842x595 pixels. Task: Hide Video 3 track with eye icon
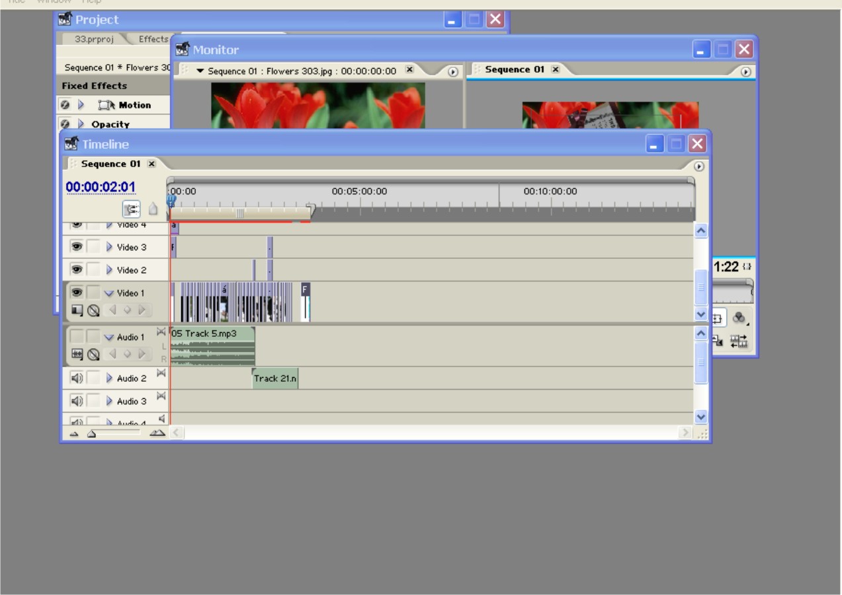pyautogui.click(x=77, y=247)
